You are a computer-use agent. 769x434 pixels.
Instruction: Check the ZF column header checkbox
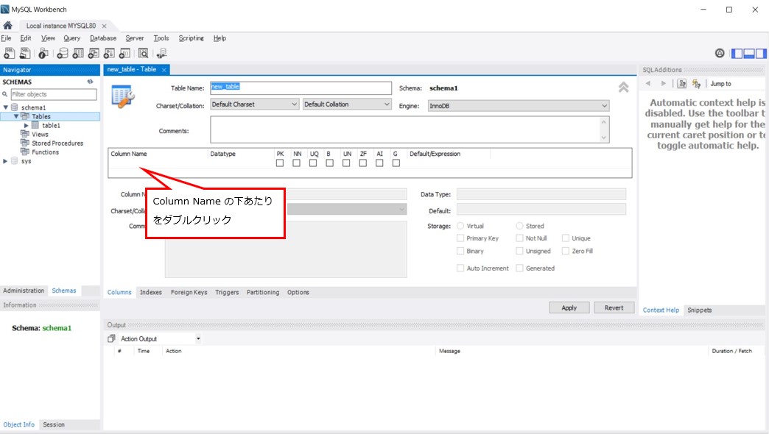click(x=363, y=163)
